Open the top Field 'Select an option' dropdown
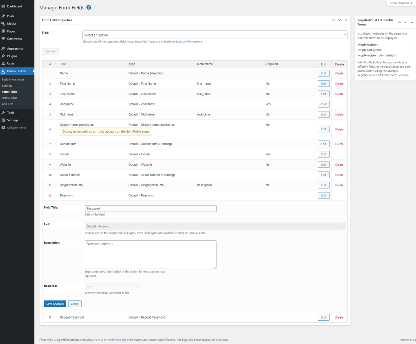The height and width of the screenshot is (344, 416). [x=215, y=35]
